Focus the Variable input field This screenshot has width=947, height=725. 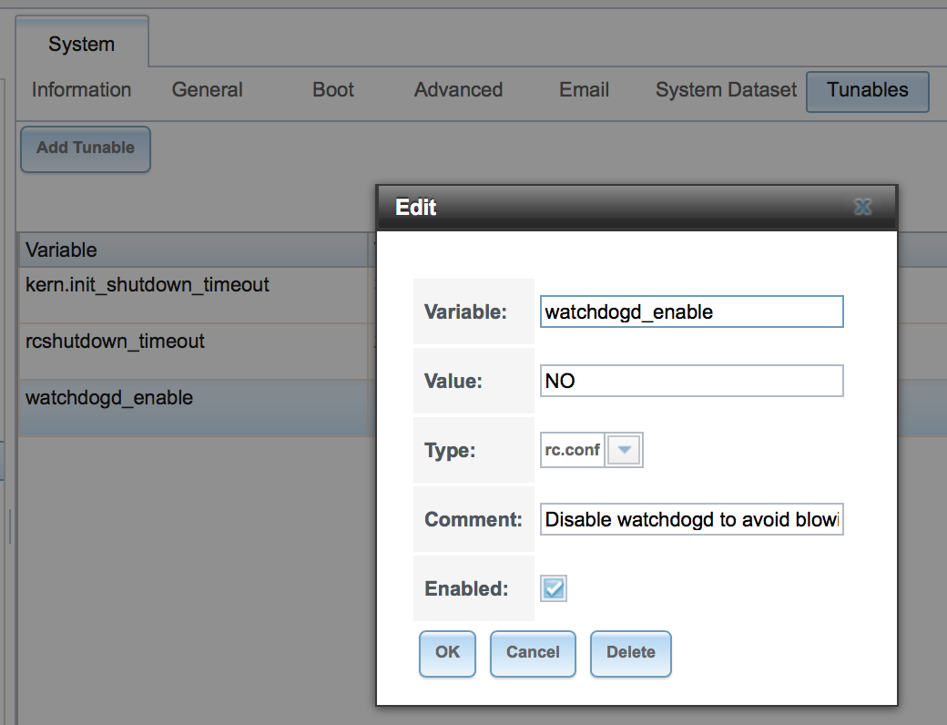coord(691,311)
